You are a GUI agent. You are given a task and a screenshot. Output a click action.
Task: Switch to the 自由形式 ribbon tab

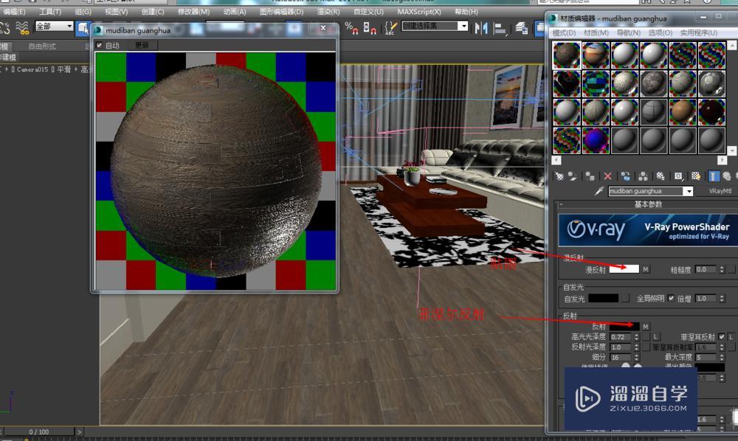pyautogui.click(x=42, y=46)
